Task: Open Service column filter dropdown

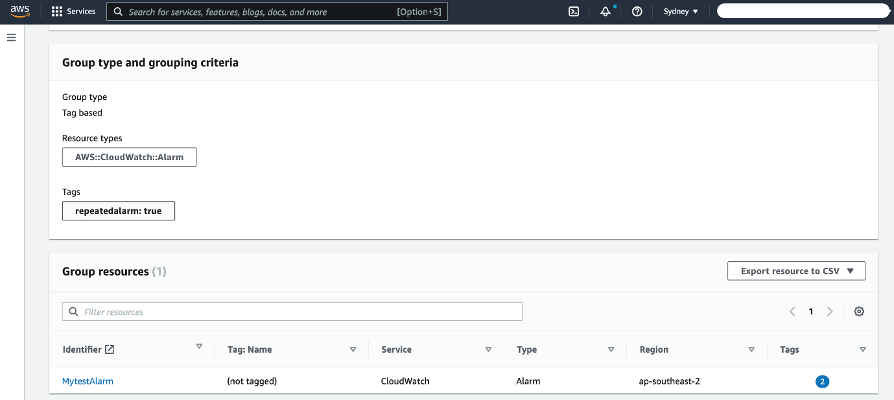Action: (488, 349)
